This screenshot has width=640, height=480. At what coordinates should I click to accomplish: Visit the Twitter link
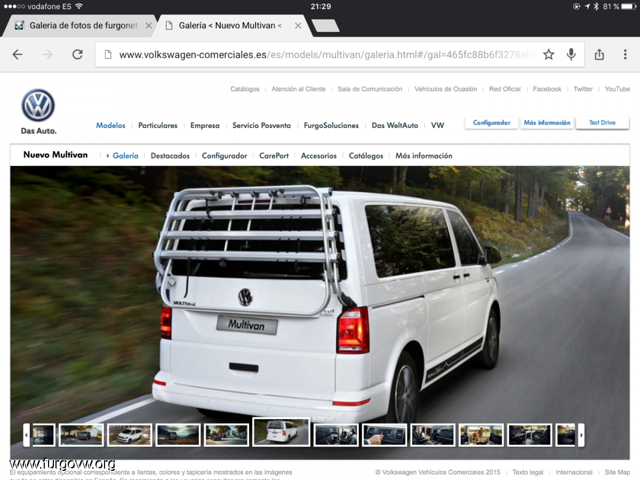pos(583,89)
